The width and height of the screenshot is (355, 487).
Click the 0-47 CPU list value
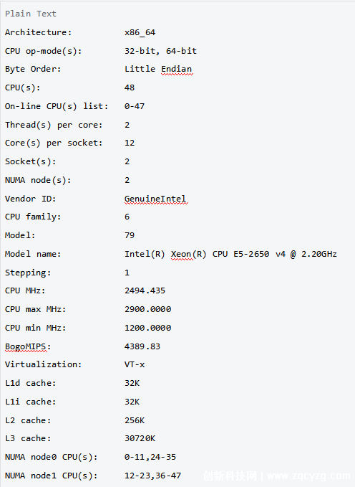coord(135,106)
